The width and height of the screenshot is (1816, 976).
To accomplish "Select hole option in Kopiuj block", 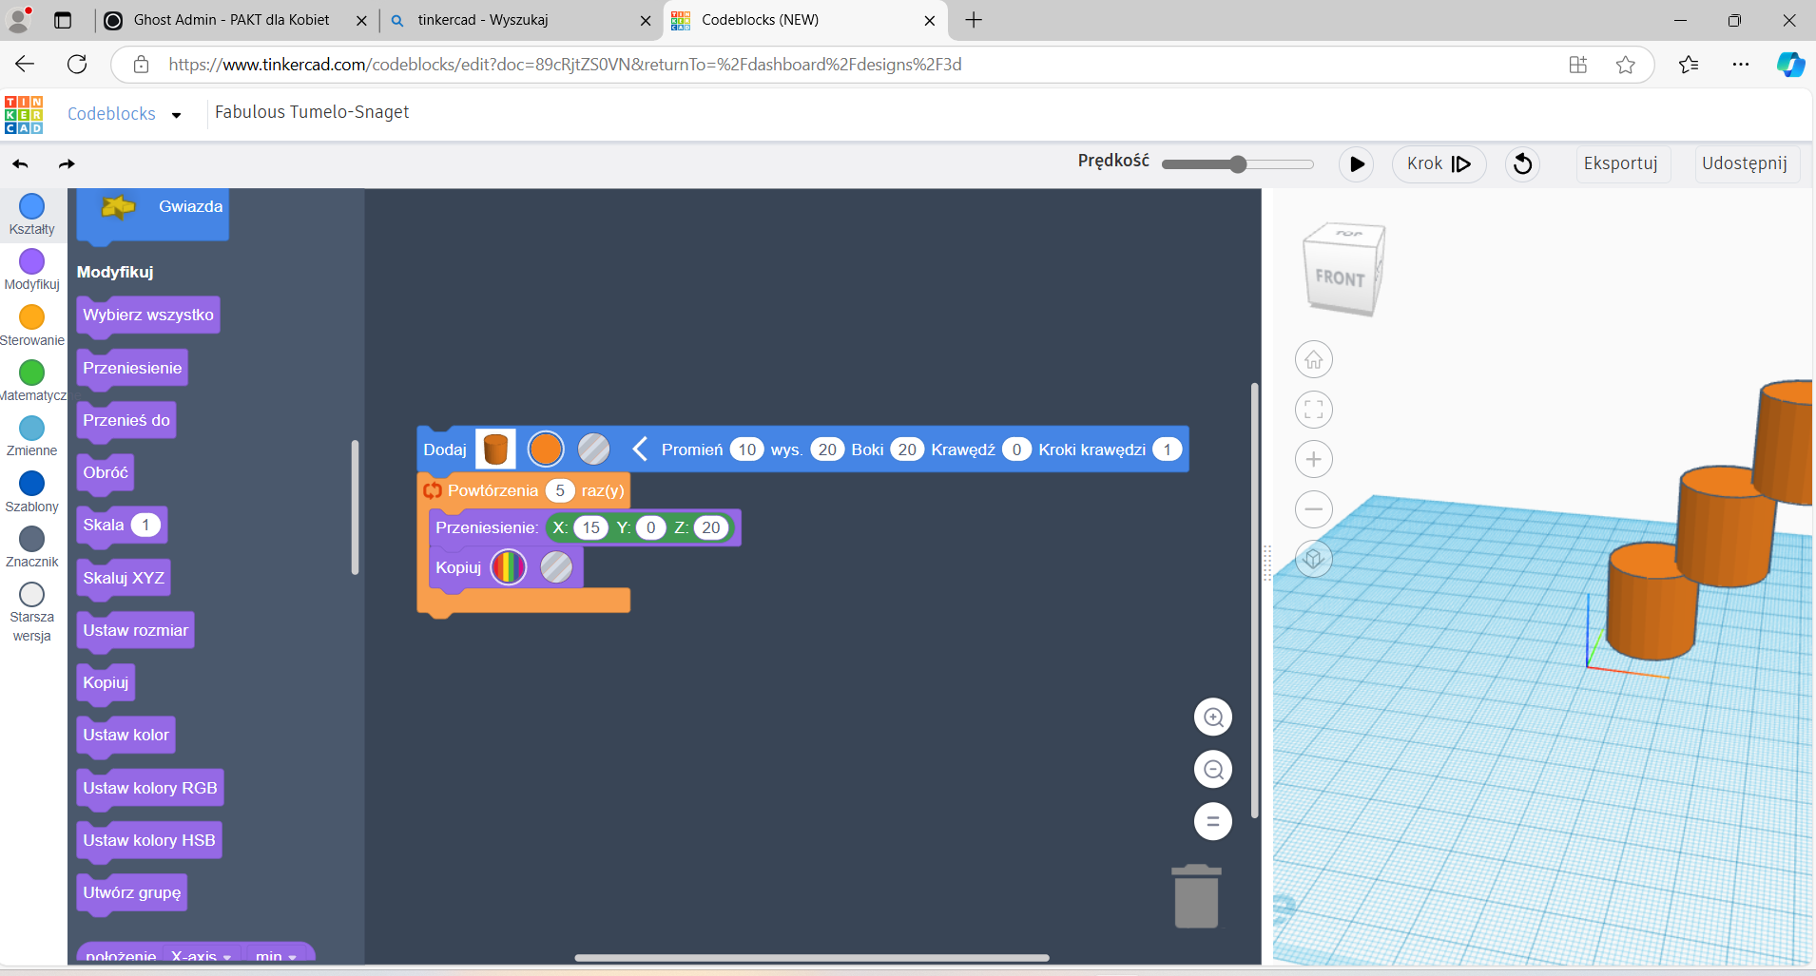I will click(556, 567).
